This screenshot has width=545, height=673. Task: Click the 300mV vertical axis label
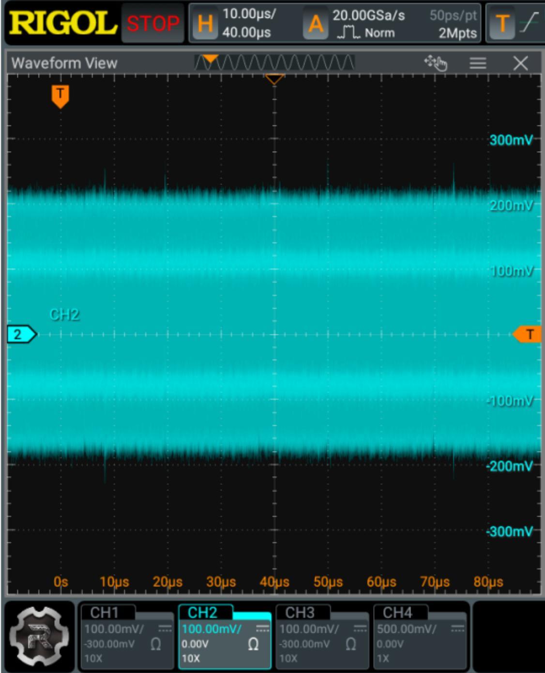point(511,140)
